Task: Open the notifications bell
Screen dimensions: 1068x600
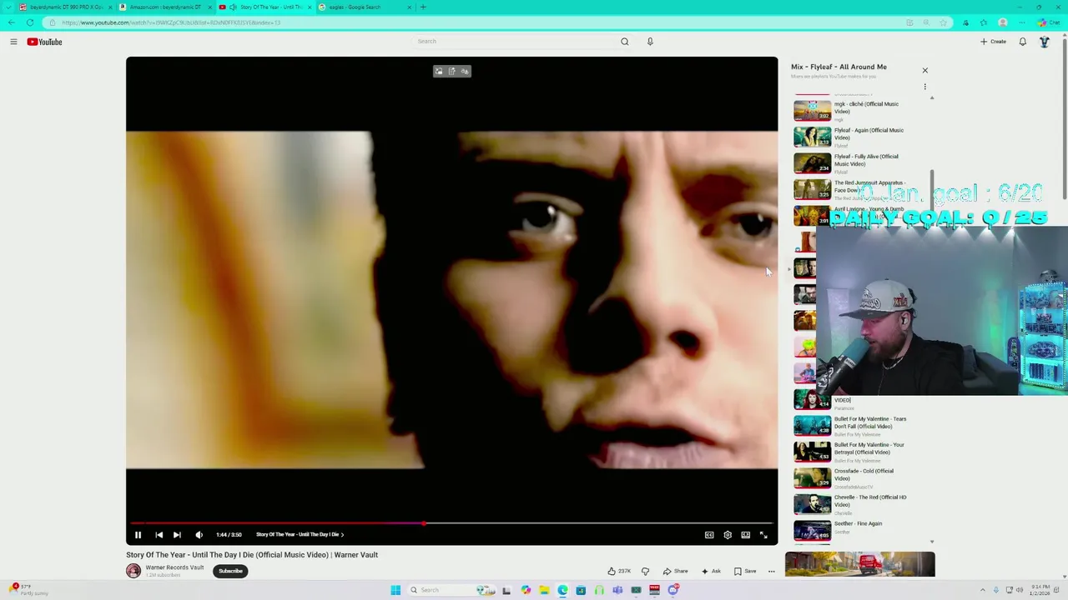Action: pyautogui.click(x=1023, y=42)
